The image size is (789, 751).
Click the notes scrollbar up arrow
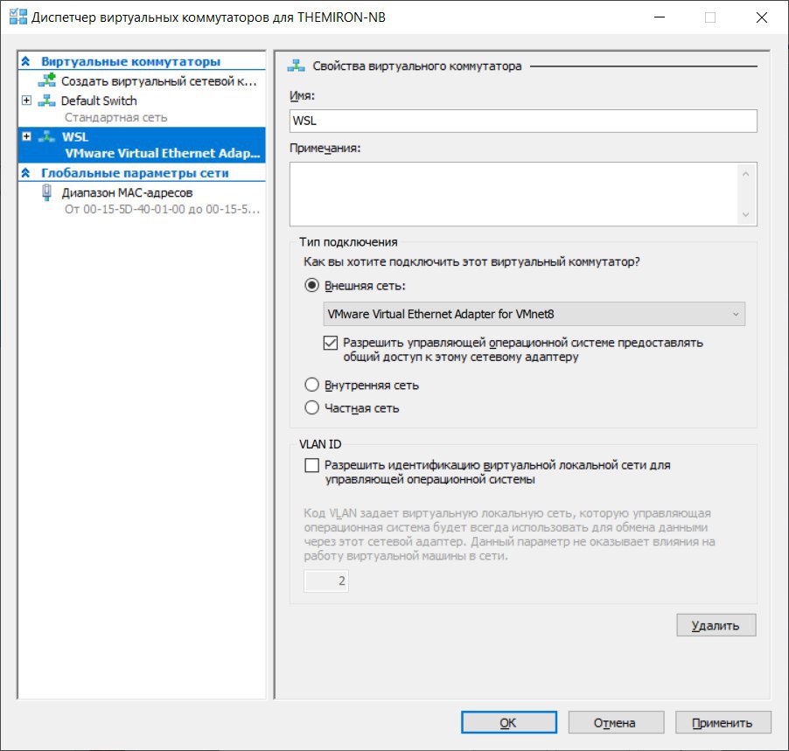pyautogui.click(x=746, y=174)
